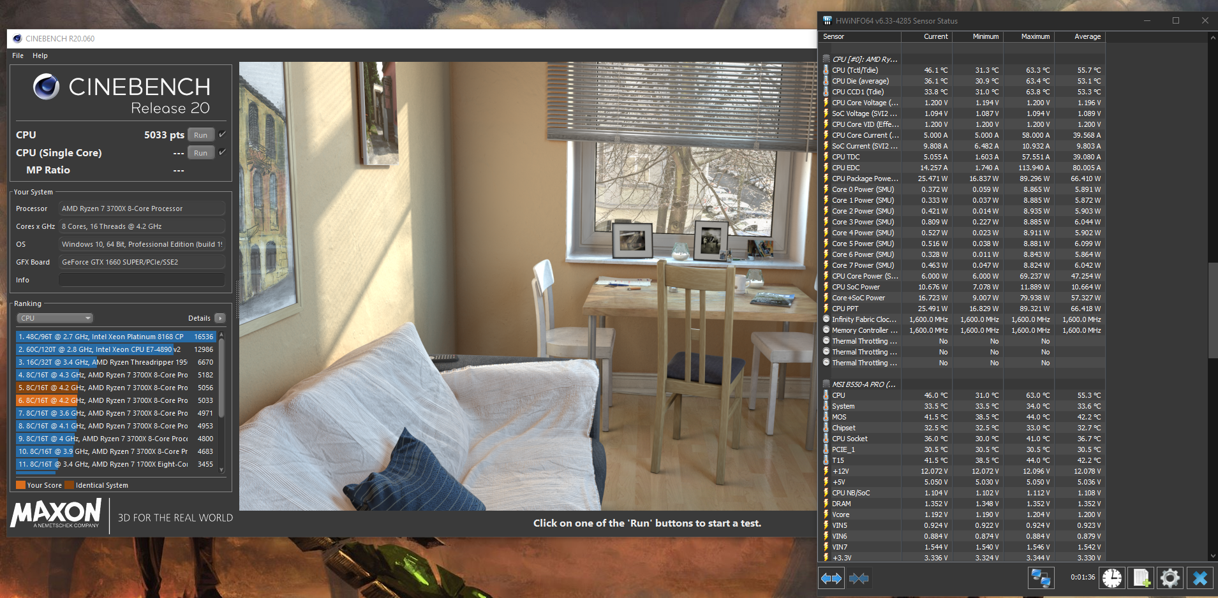Viewport: 1218px width, 598px height.
Task: Click the thermometer icon beside CPU (Tctl/Tdie)
Action: pyautogui.click(x=826, y=70)
